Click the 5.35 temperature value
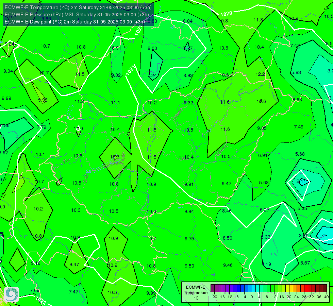The width and height of the screenshot is (333, 306). click(302, 208)
